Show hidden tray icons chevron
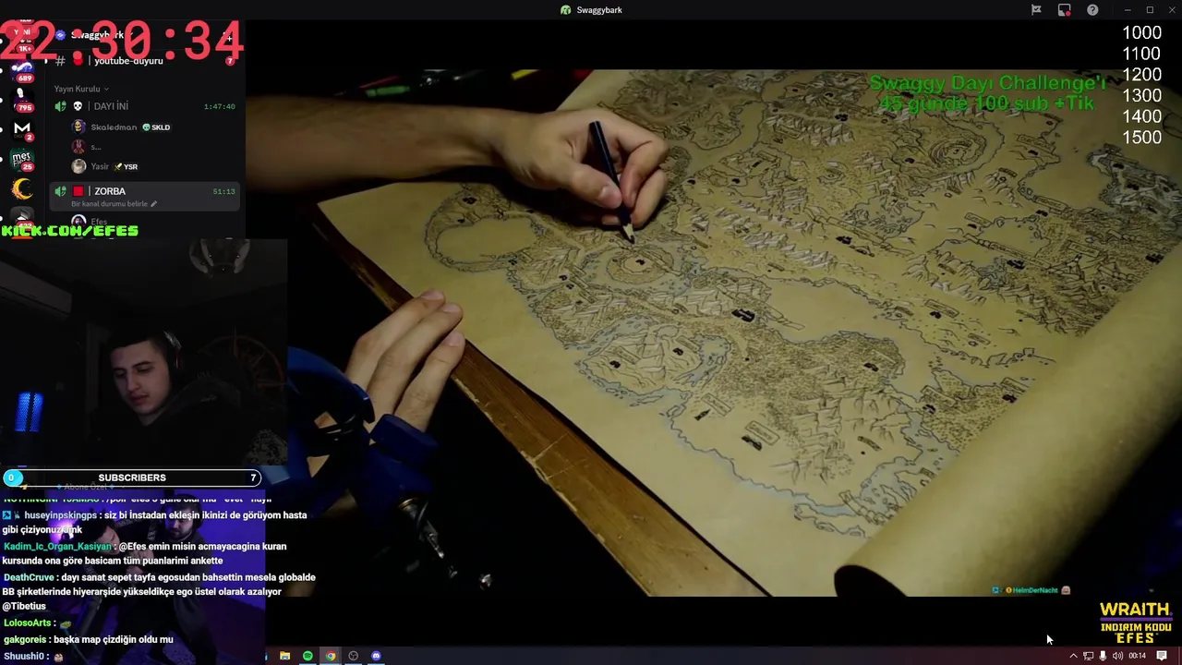1182x665 pixels. pos(1073,656)
